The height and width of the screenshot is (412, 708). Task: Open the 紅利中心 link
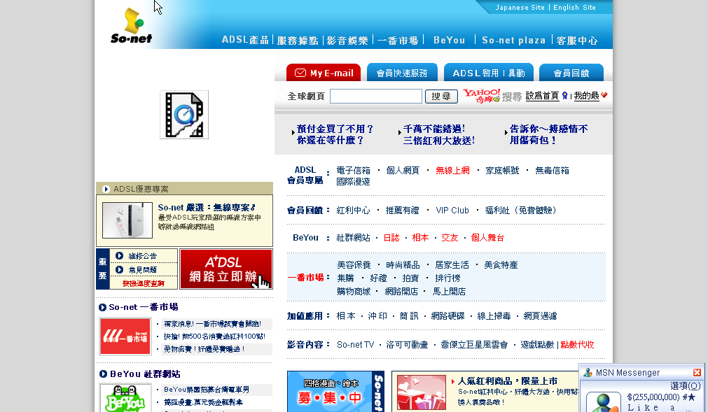[x=353, y=210]
